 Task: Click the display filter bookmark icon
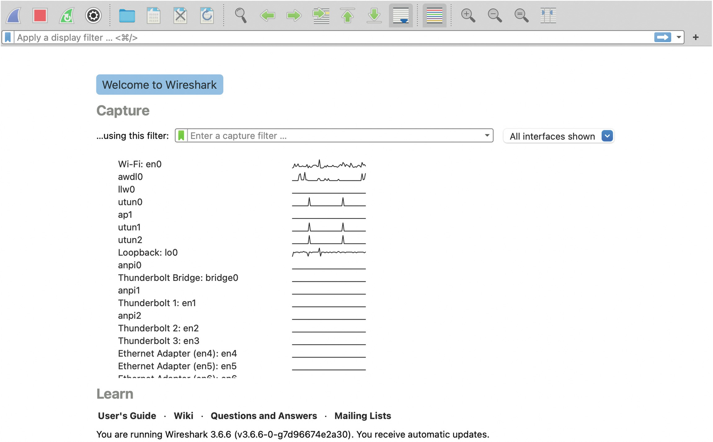[x=8, y=38]
